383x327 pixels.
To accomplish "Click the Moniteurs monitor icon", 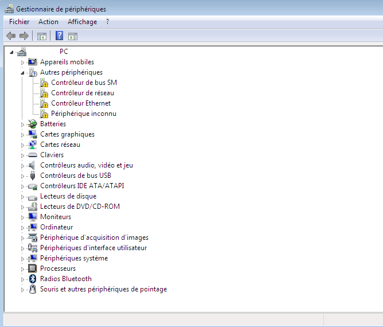I will pyautogui.click(x=33, y=217).
